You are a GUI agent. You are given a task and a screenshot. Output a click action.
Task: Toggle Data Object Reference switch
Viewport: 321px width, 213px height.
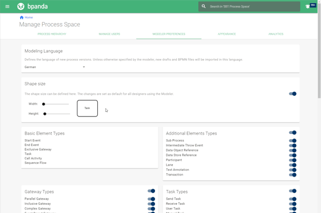click(x=293, y=150)
